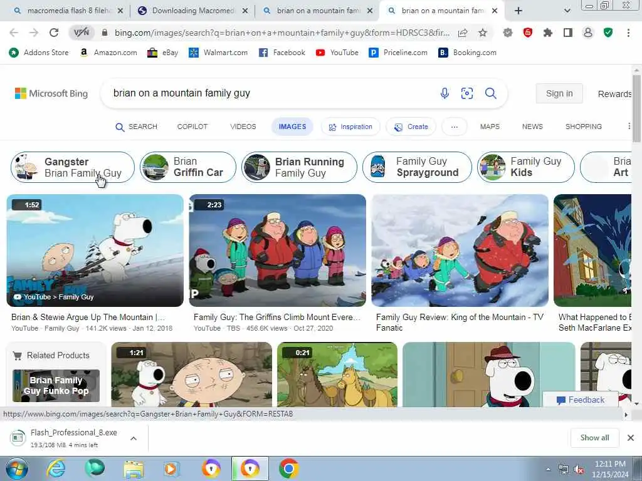Select Brian Running Family Guy suggestion
The width and height of the screenshot is (642, 481).
299,167
